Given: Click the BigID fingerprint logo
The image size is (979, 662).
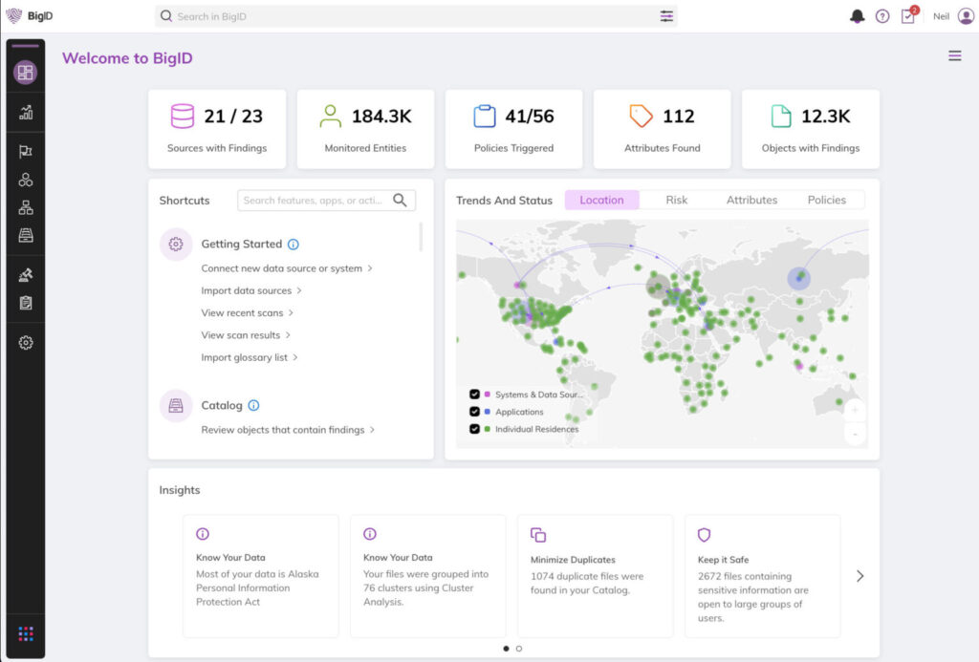Looking at the screenshot, I should click(13, 15).
